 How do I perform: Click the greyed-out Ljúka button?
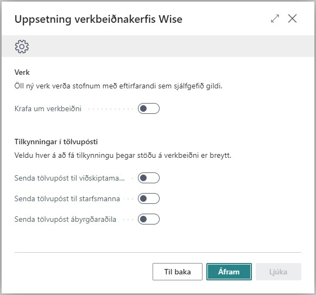point(279,272)
